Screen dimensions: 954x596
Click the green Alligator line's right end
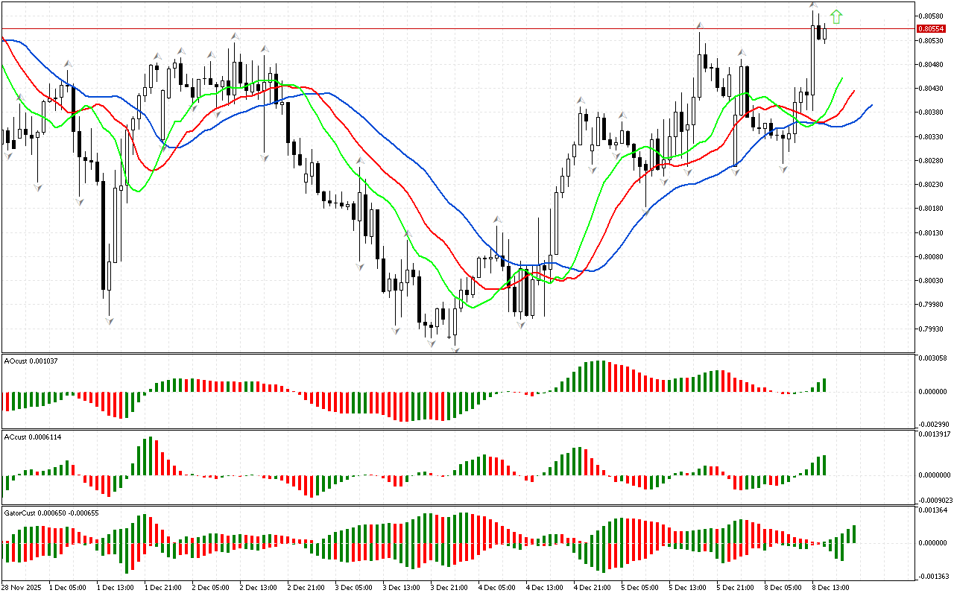click(842, 77)
